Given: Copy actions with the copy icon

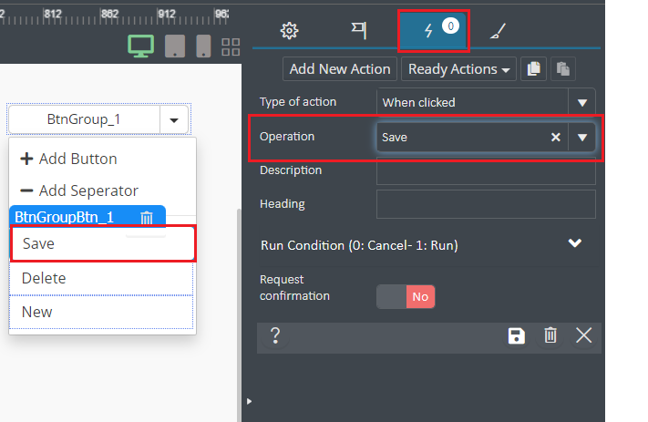Looking at the screenshot, I should [533, 69].
